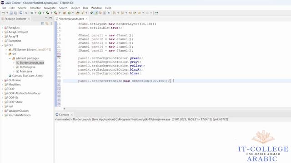The height and width of the screenshot is (163, 291).
Task: Collapse the (default package) node
Action: pos(10,58)
